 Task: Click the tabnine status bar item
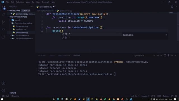coord(15,96)
